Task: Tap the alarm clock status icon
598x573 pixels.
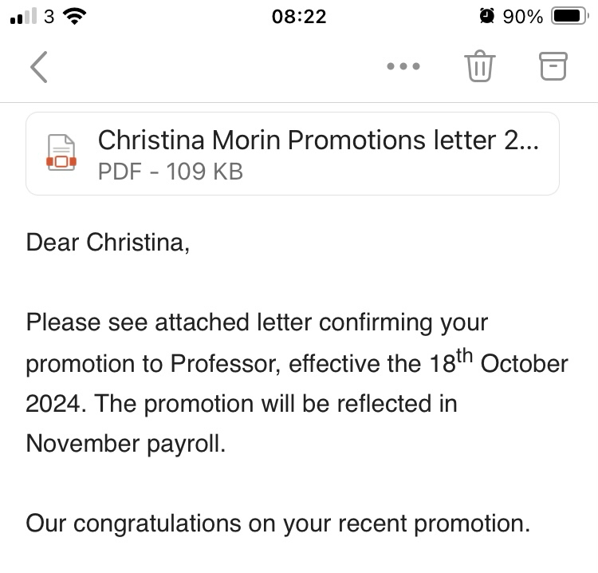Action: [x=486, y=17]
